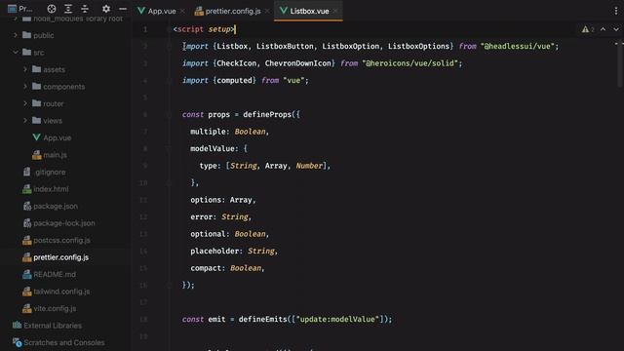Go to next highlighted problem arrow
The height and width of the screenshot is (351, 624).
[x=615, y=29]
